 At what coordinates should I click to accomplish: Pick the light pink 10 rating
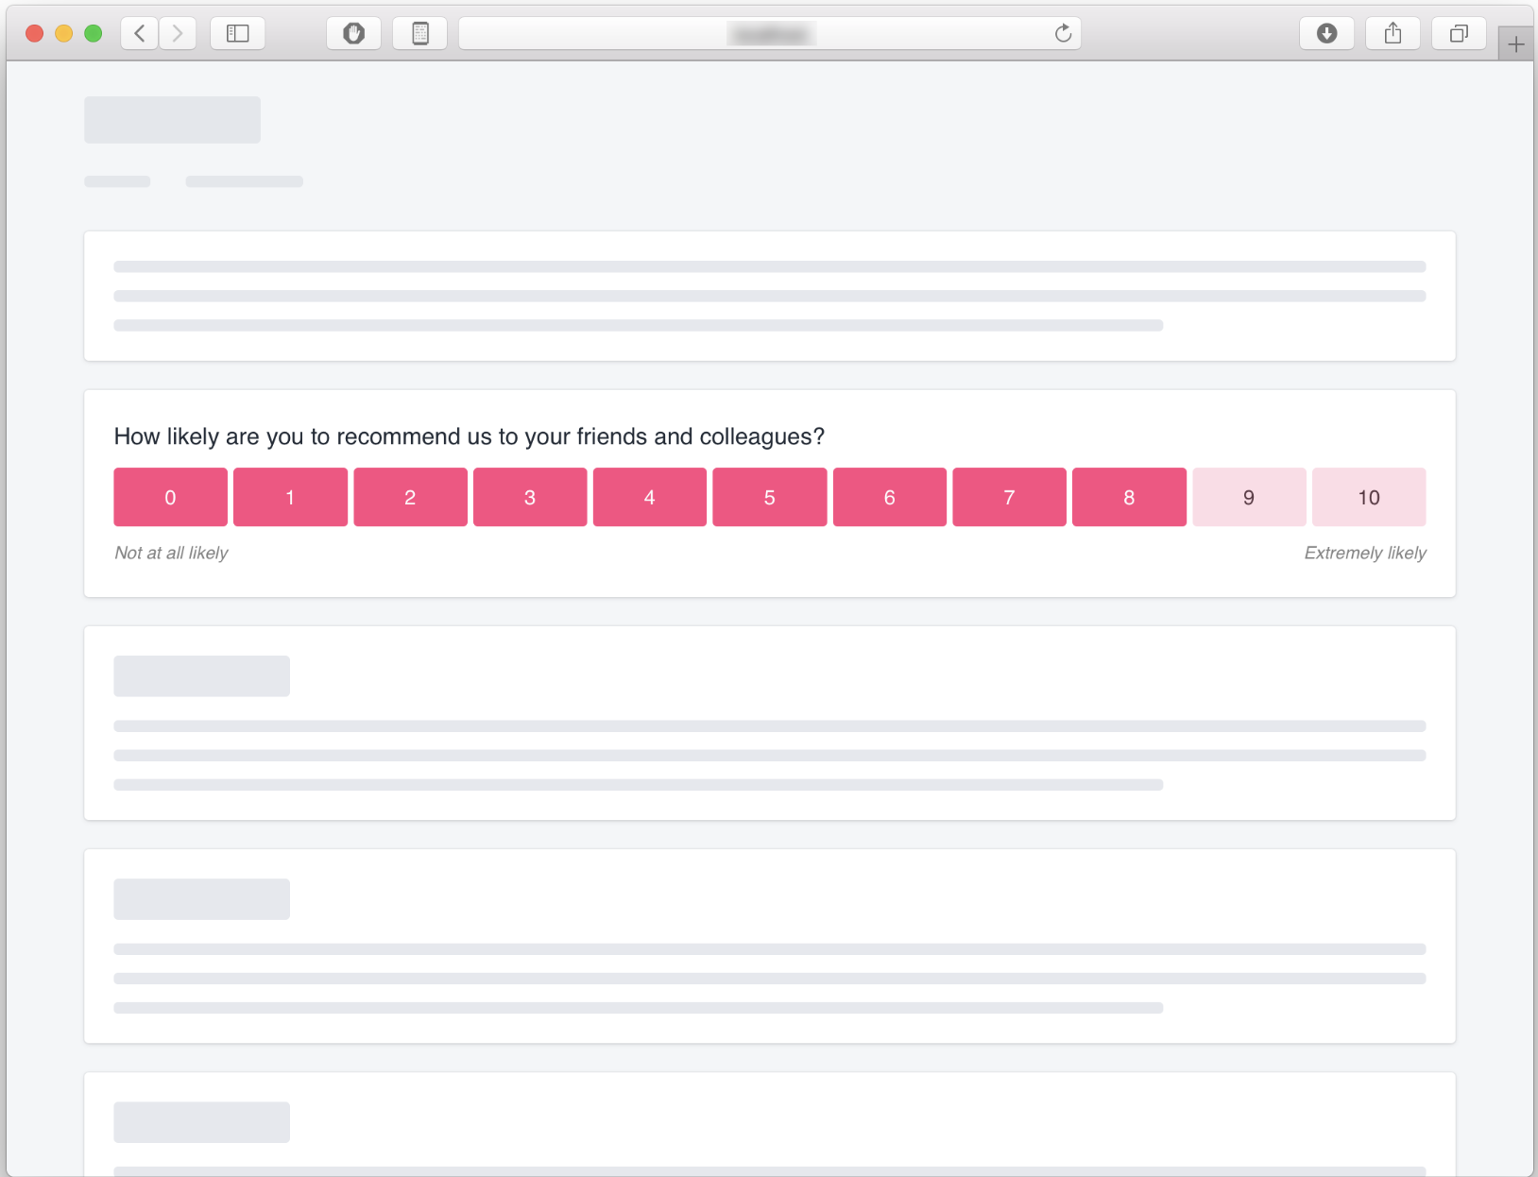point(1368,497)
